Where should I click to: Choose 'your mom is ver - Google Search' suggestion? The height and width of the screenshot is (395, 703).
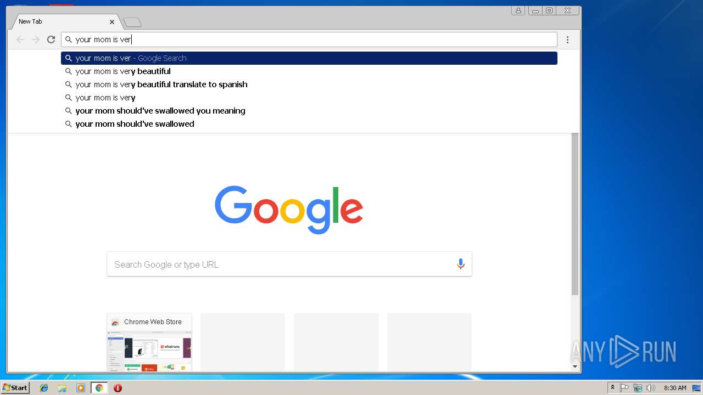point(309,58)
